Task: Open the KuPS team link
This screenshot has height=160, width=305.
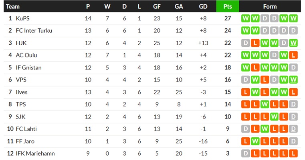Action: click(x=22, y=18)
